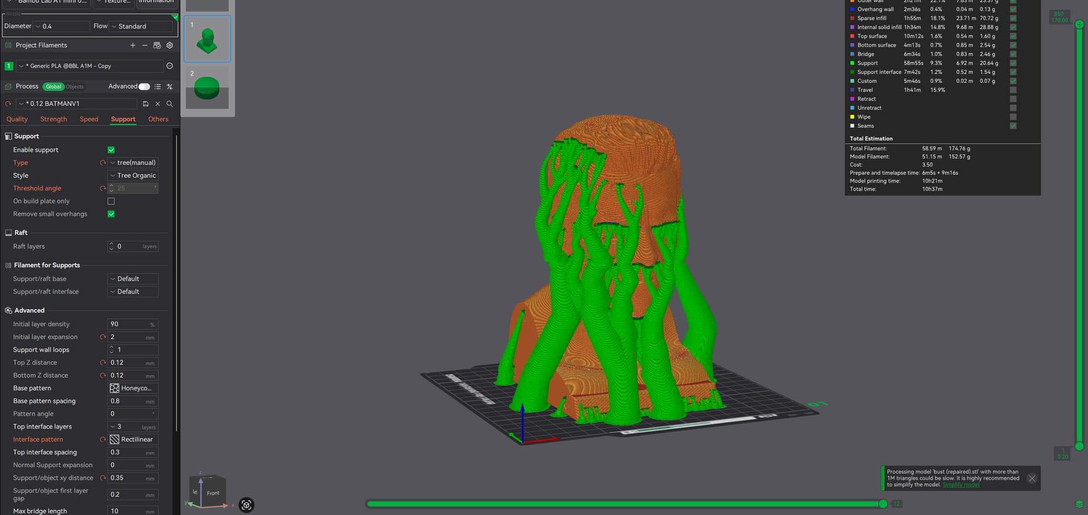Open compare presets icon in Process row
Viewport: 1088px width, 515px height.
[x=169, y=87]
